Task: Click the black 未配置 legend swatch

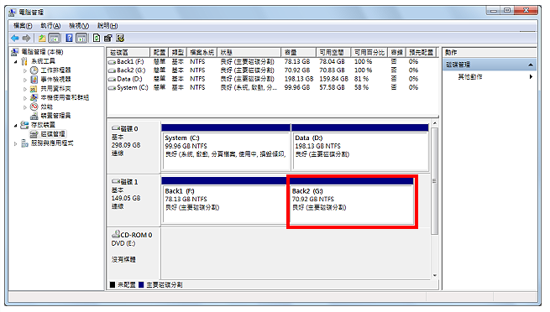Action: pyautogui.click(x=113, y=284)
